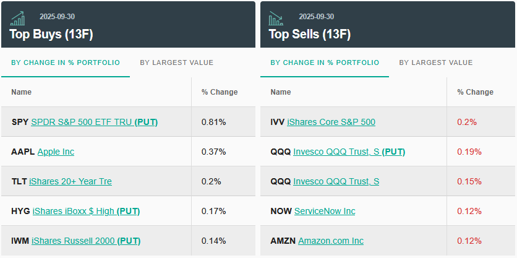Open the ServiceNow Inc link

point(325,211)
